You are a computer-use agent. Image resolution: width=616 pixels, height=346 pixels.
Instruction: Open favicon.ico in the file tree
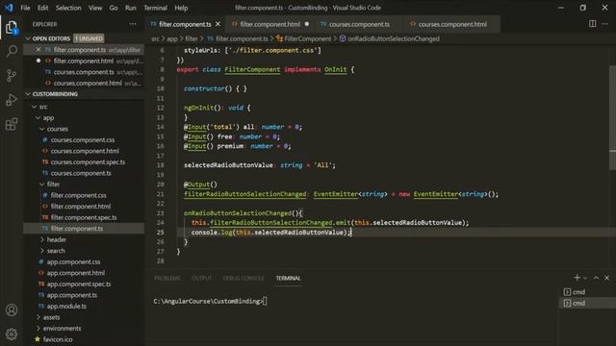coord(58,339)
